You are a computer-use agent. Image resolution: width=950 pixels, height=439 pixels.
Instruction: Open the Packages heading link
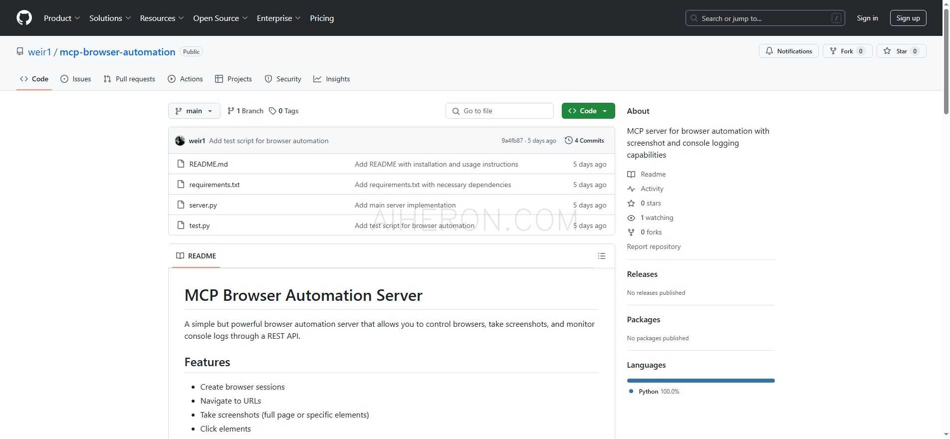[x=644, y=319]
